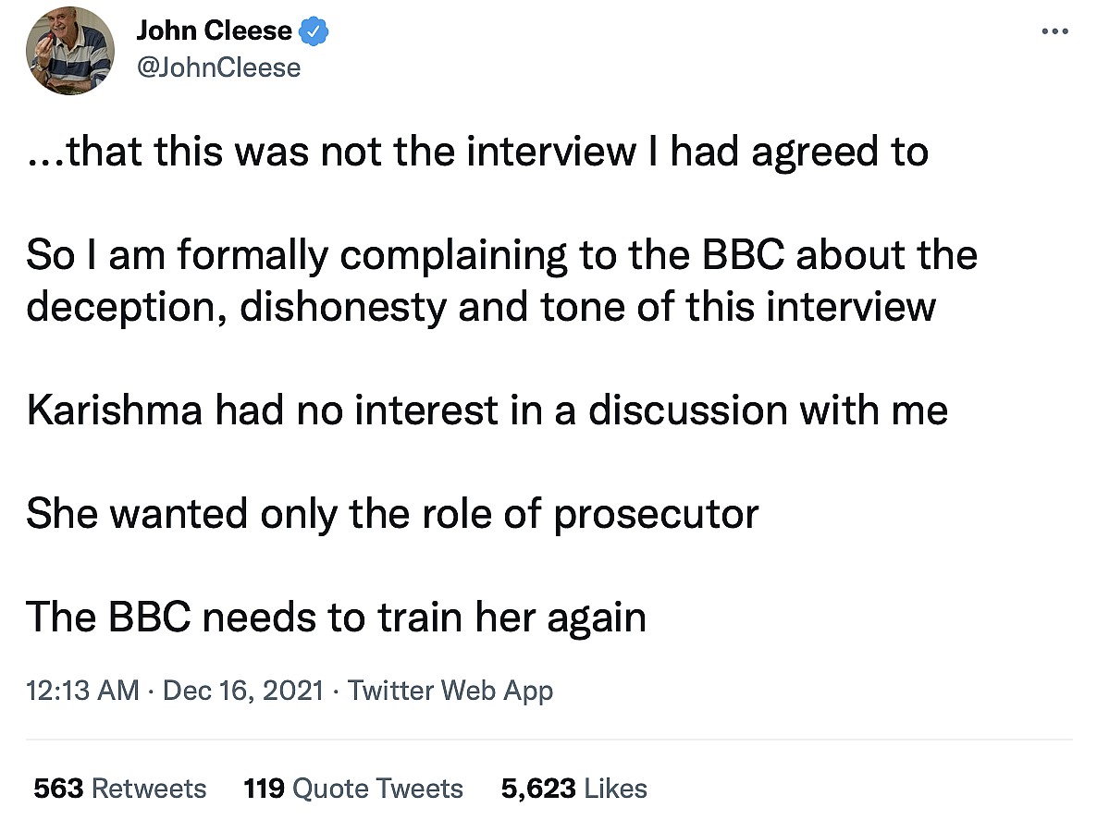Click the Dec 16, 2021 date
This screenshot has width=1097, height=832.
[x=243, y=691]
